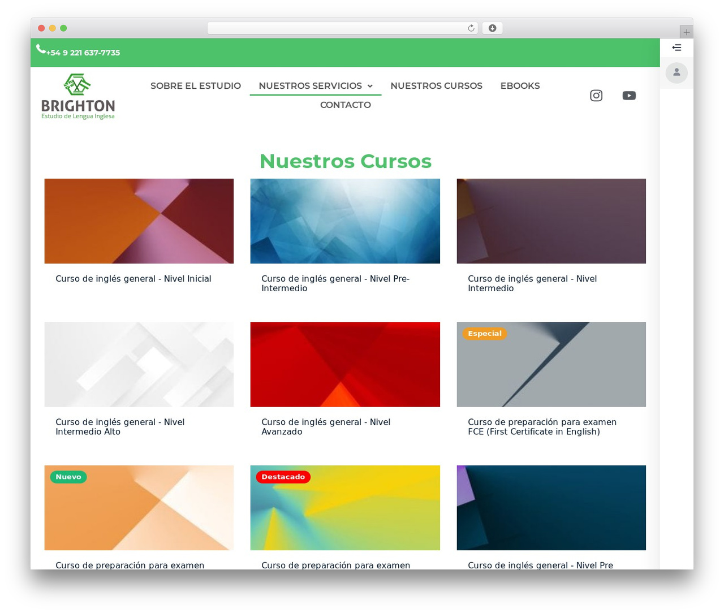Open the Nivel Pre-Intermedio course title
The width and height of the screenshot is (724, 613).
click(x=335, y=283)
